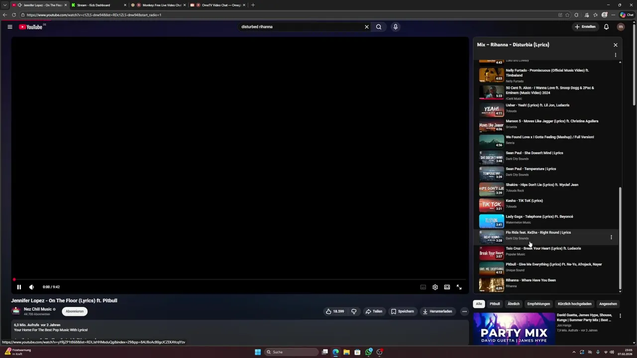Screen dimensions: 637x358
Task: Select Shakira - Hips Don't Lie thumbnail
Action: pos(491,189)
